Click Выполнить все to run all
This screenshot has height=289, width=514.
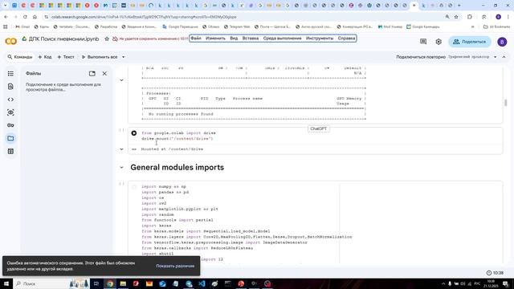click(x=100, y=57)
